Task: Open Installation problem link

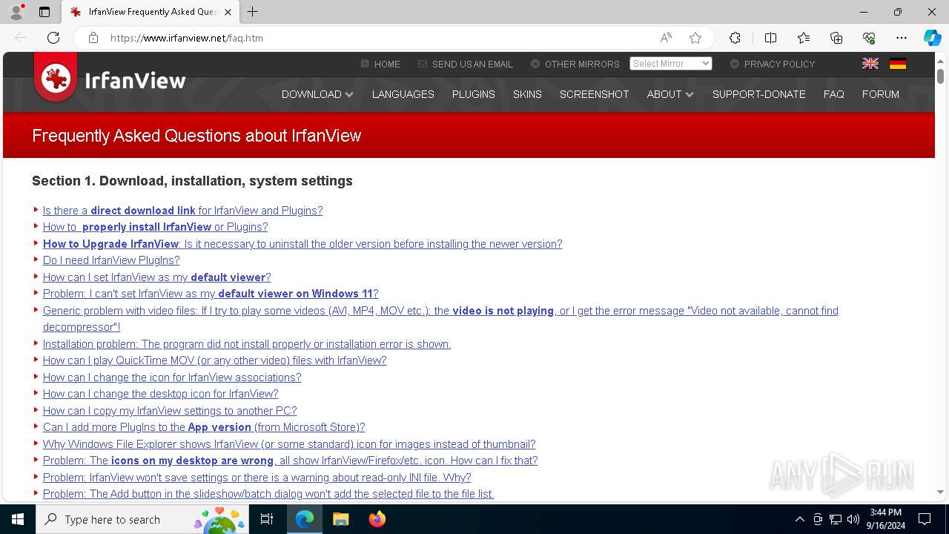Action: coord(247,344)
